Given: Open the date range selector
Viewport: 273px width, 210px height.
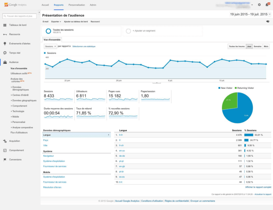Looking at the screenshot, I should pos(250,14).
